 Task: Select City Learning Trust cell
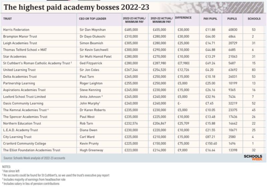coord(17,137)
